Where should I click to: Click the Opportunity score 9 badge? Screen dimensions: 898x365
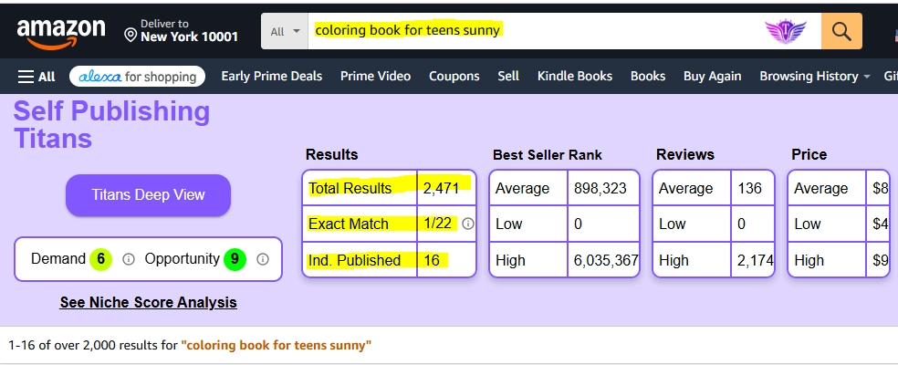[x=235, y=259]
